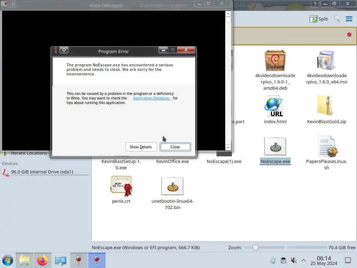Open the system settings monitor taskbar icon
The image size is (357, 268).
pyautogui.click(x=61, y=260)
